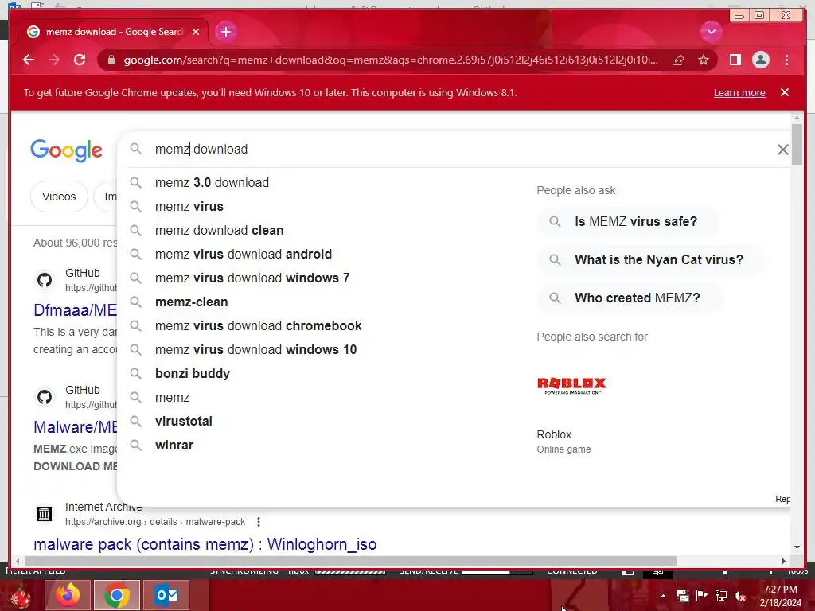Share this page with the share icon
The height and width of the screenshot is (611, 815).
tap(678, 60)
